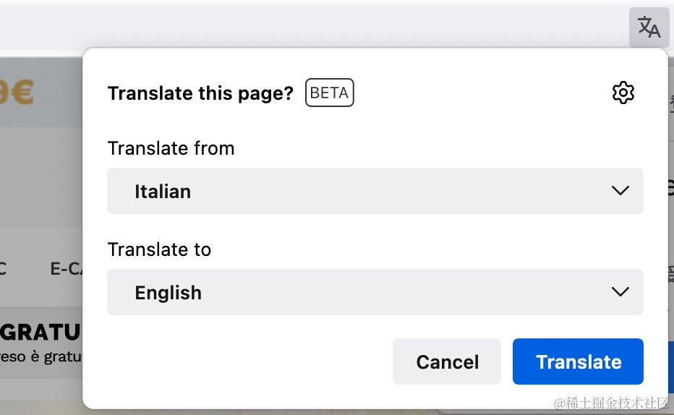
Task: Click the bold GRATU banner text
Action: click(x=40, y=333)
